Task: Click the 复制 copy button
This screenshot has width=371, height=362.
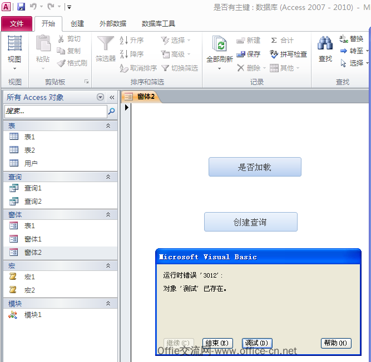Action: [69, 51]
